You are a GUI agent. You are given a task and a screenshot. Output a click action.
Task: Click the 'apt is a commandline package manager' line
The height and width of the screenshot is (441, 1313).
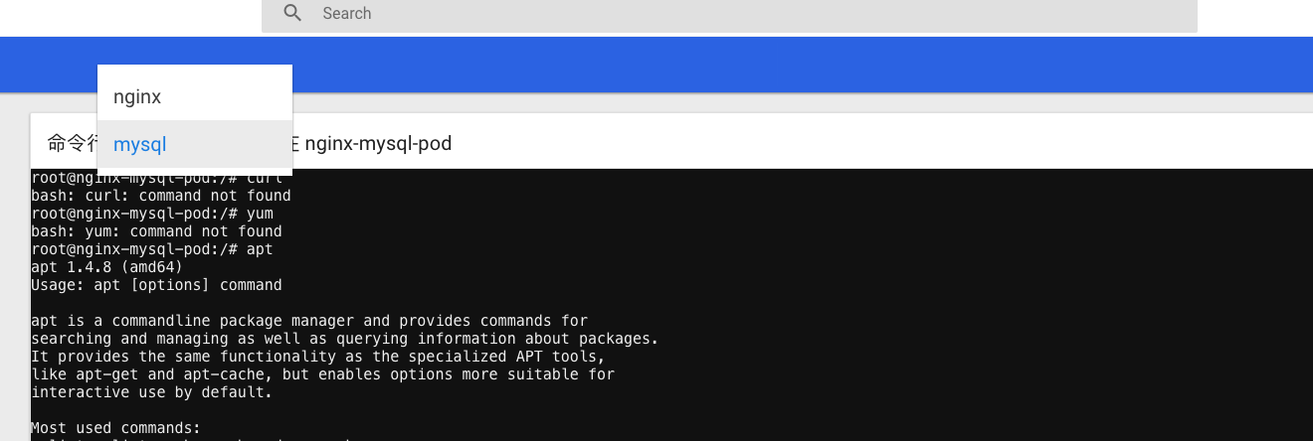tap(309, 321)
